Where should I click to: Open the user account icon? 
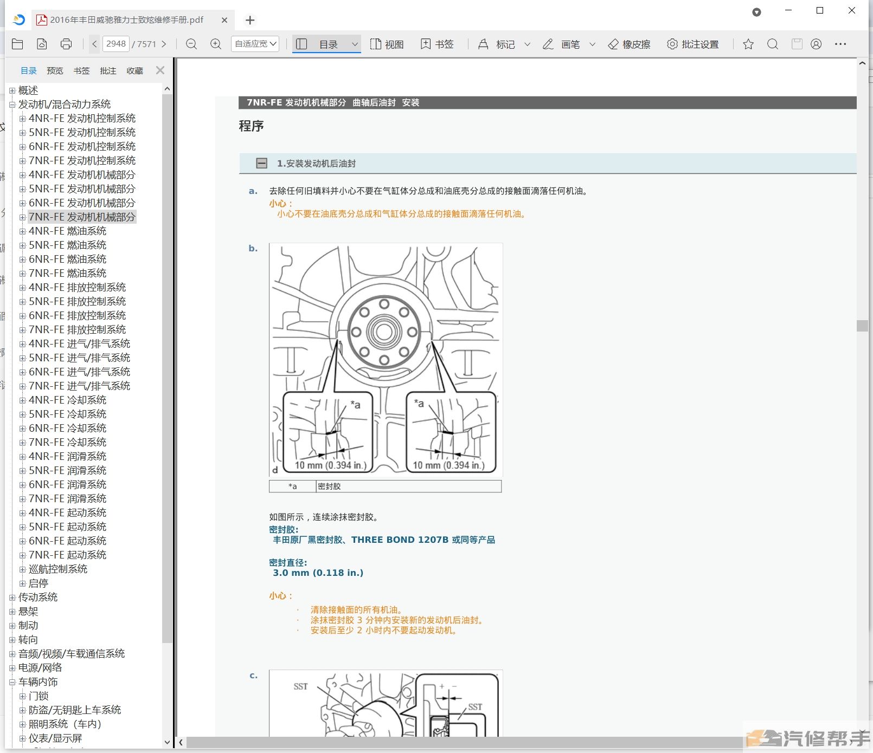[x=816, y=44]
